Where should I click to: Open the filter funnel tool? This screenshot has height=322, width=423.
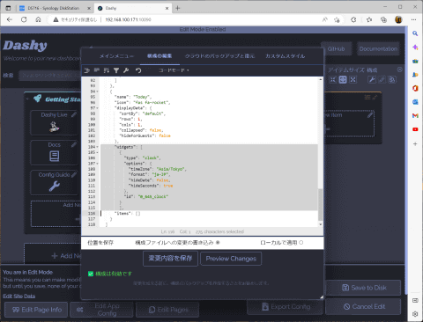116,70
